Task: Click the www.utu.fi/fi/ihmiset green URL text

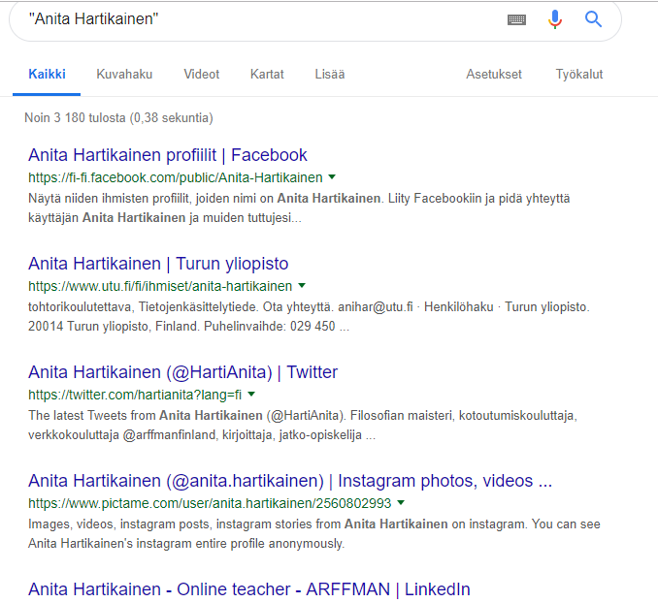Action: [160, 286]
